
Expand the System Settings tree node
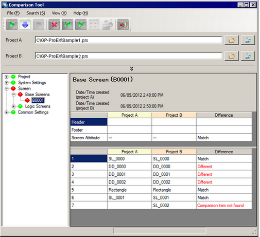[x=6, y=83]
